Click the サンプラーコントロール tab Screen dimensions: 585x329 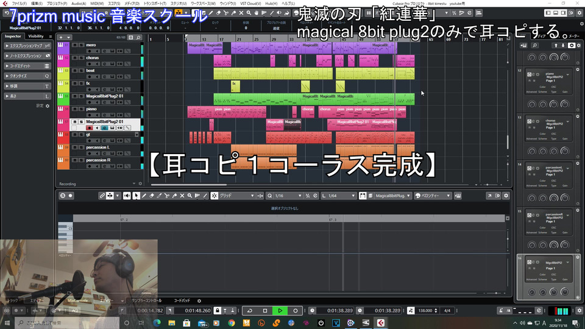click(x=147, y=300)
